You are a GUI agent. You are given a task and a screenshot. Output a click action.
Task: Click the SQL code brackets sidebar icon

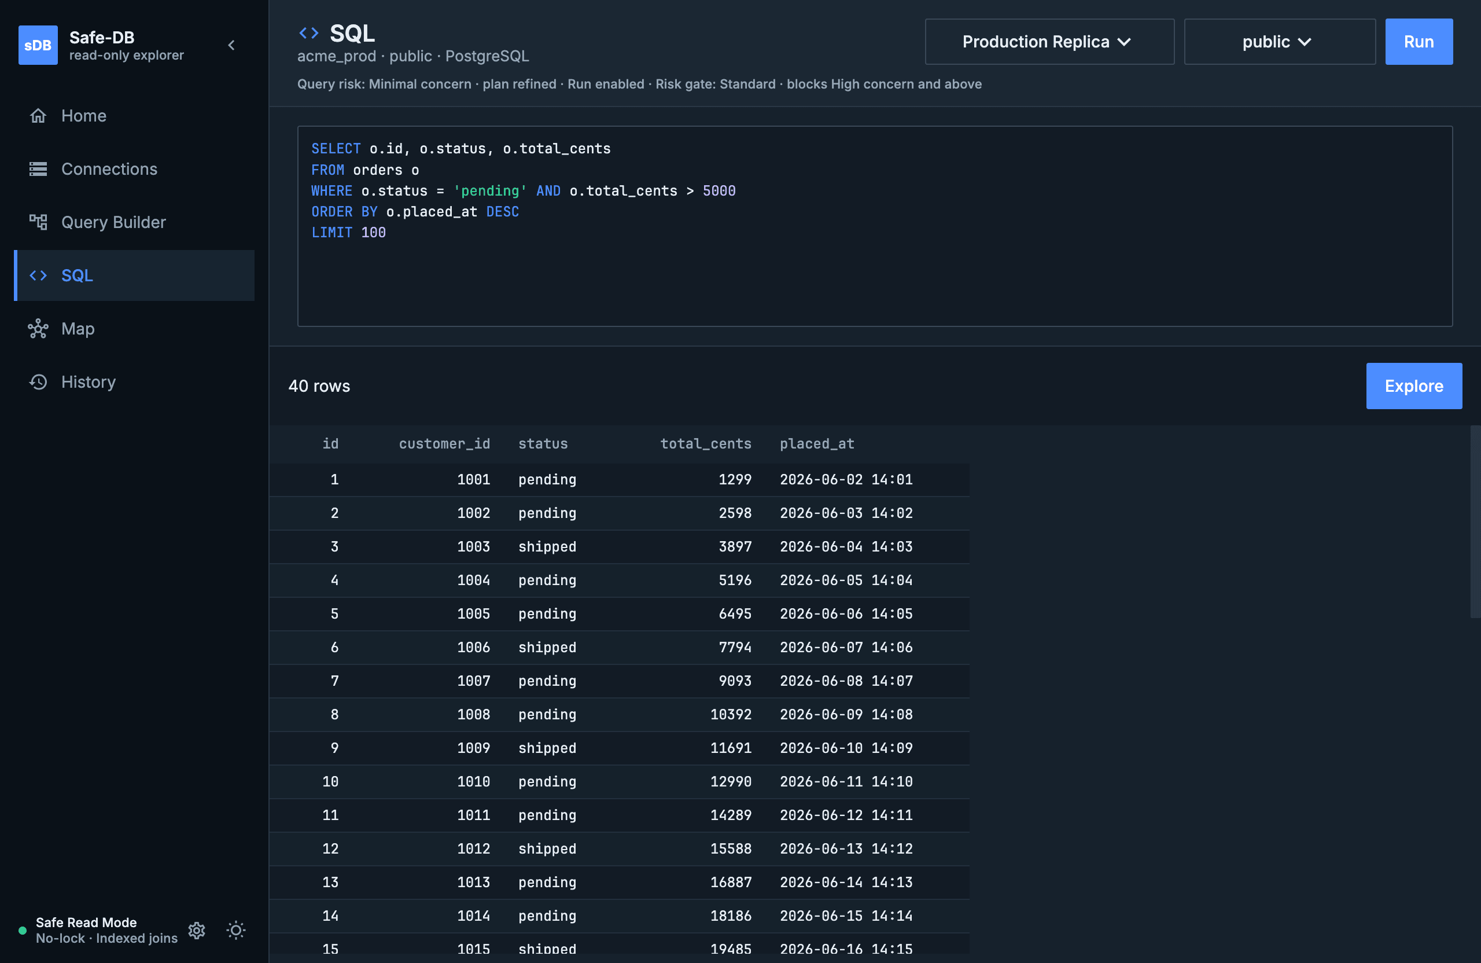(38, 275)
